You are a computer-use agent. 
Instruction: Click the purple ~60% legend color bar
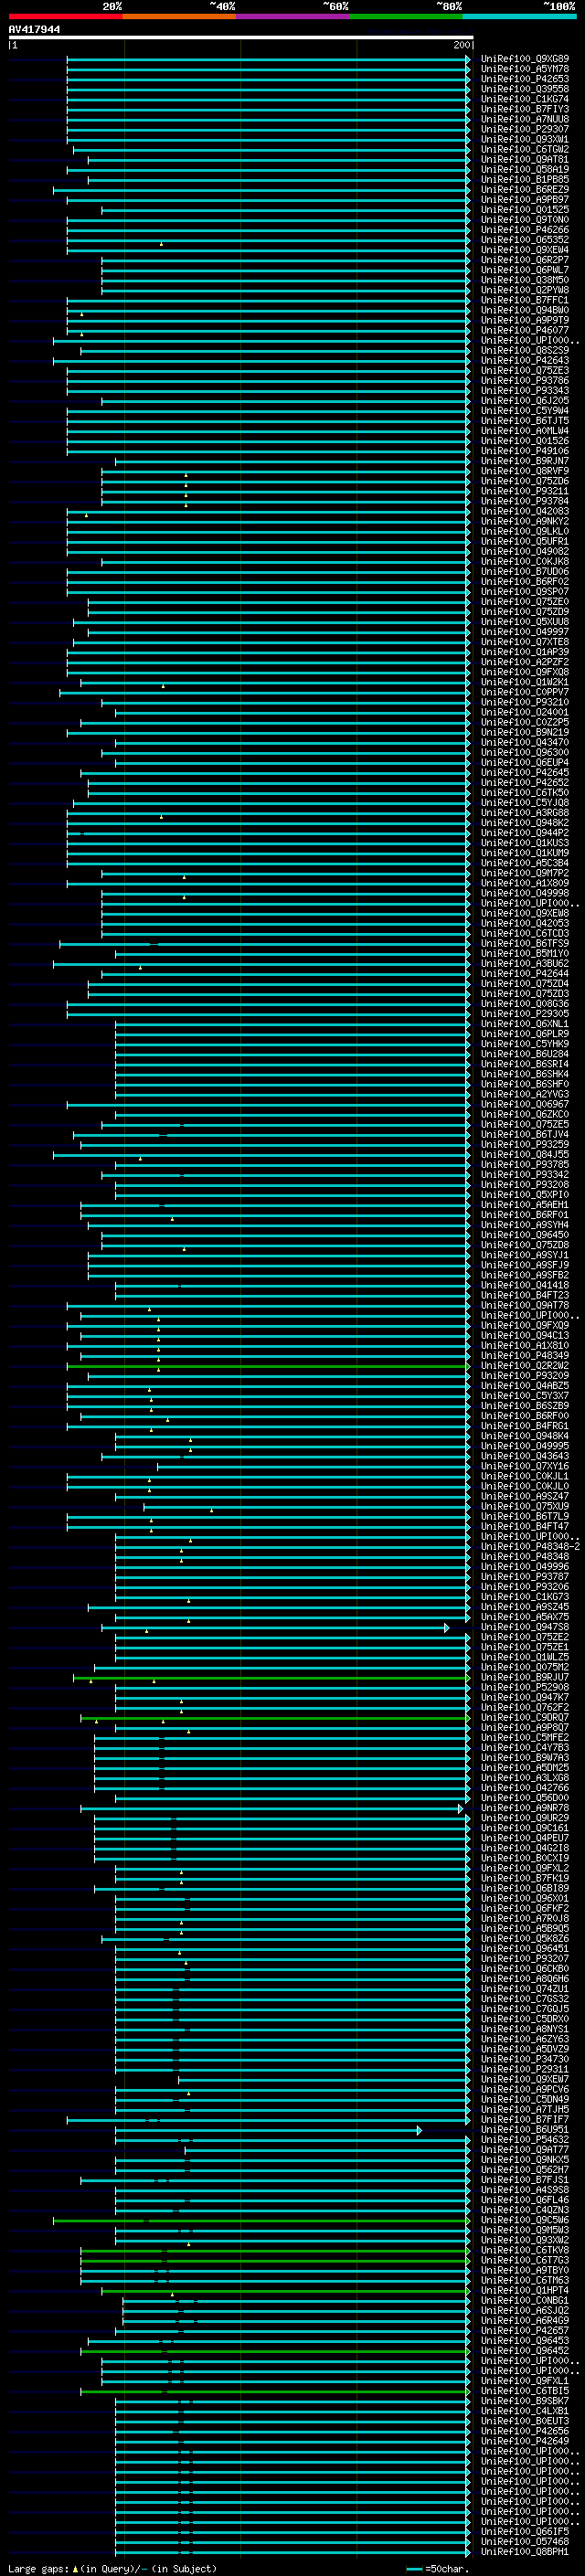[293, 16]
